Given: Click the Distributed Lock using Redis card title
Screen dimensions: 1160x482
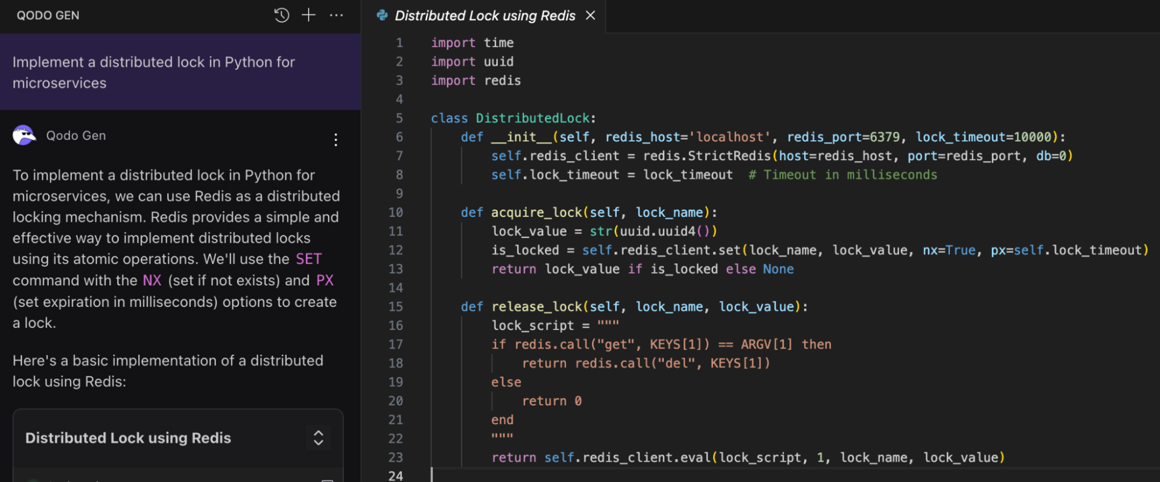Looking at the screenshot, I should 128,438.
